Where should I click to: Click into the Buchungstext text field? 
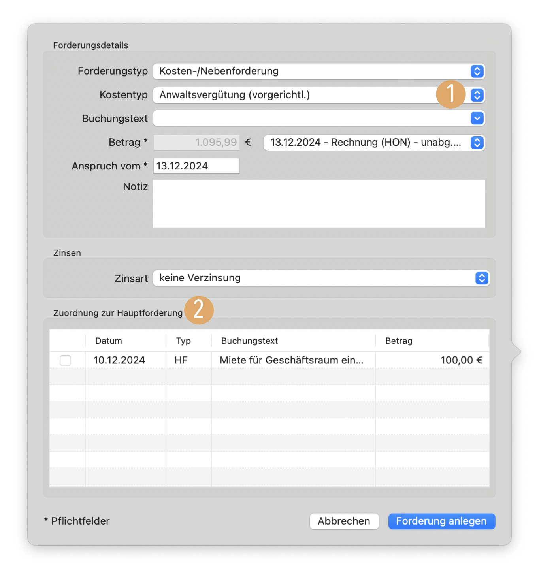pyautogui.click(x=311, y=118)
